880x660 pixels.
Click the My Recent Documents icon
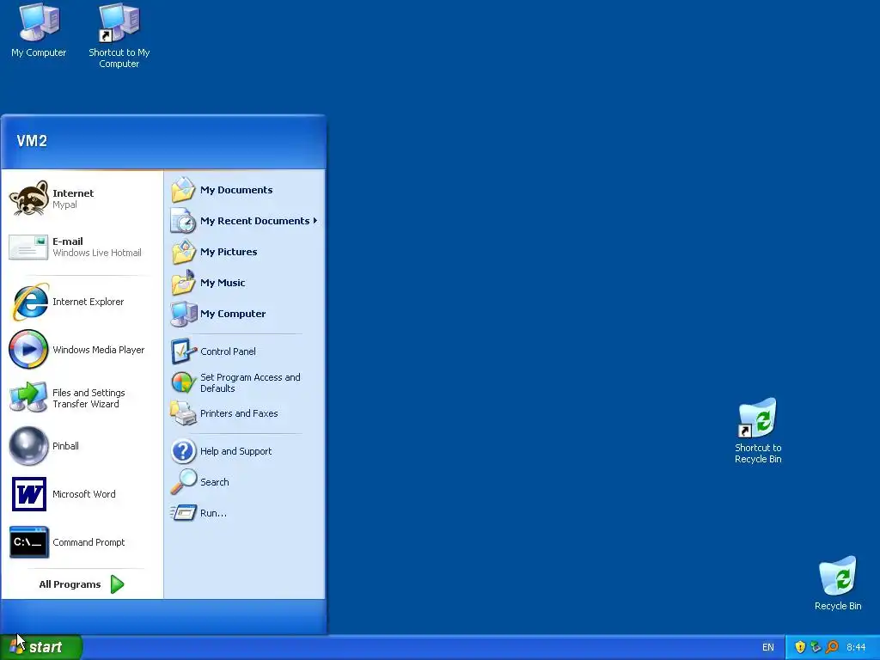(184, 221)
